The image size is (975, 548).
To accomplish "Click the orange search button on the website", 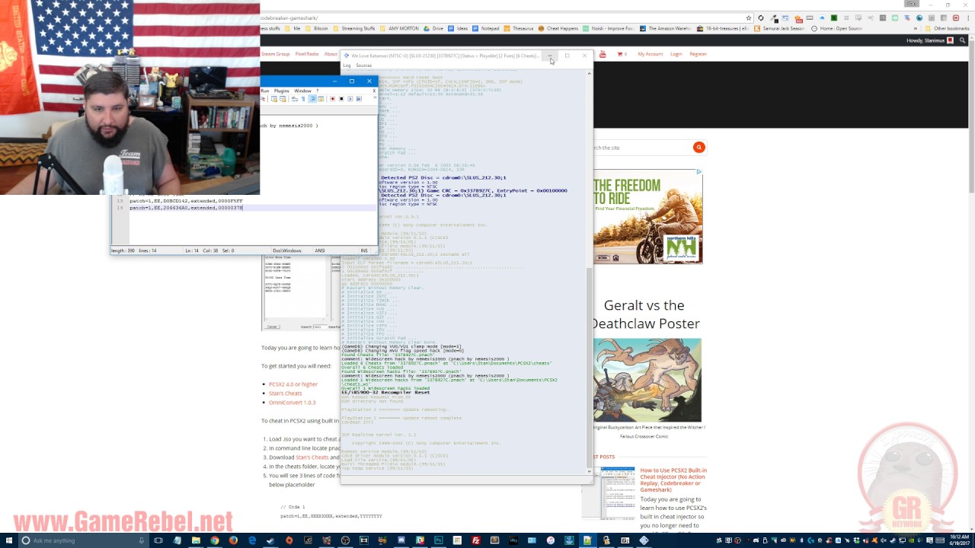I will pos(698,148).
